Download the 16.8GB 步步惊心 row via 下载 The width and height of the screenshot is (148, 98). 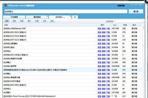pos(108,51)
